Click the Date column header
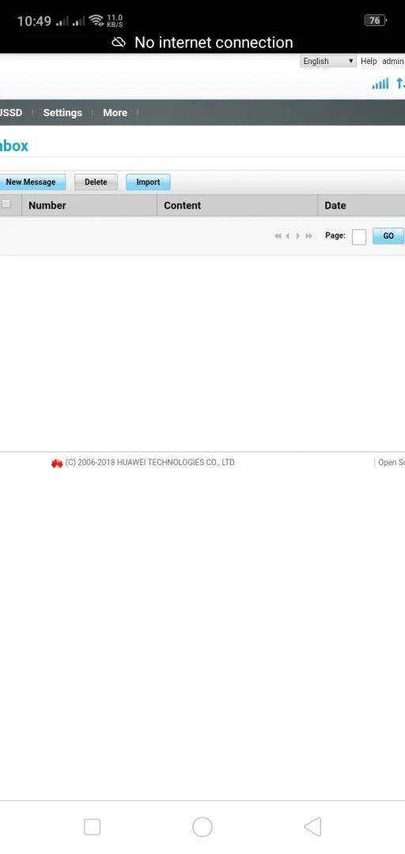Screen dimensions: 405x854 click(362, 206)
